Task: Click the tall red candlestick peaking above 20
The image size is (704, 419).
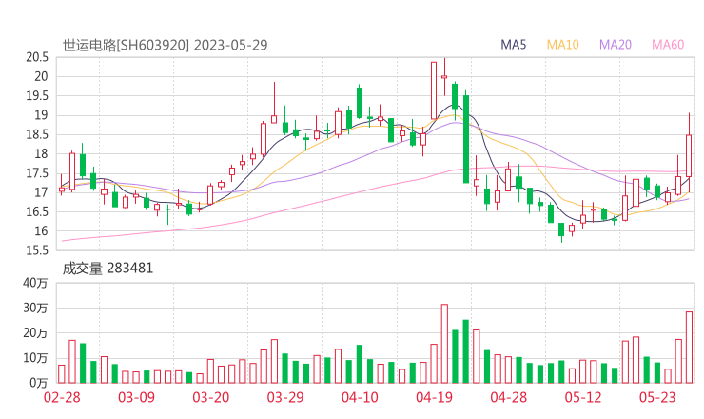Action: tap(434, 90)
